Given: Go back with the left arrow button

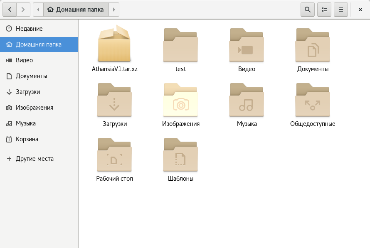Looking at the screenshot, I should [x=10, y=10].
